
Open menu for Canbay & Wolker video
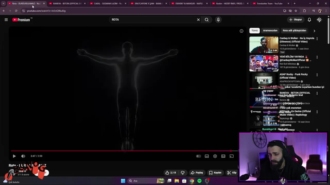pyautogui.click(x=317, y=39)
